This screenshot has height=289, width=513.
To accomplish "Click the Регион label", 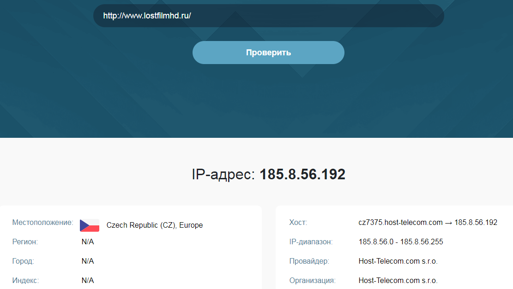I will click(25, 242).
